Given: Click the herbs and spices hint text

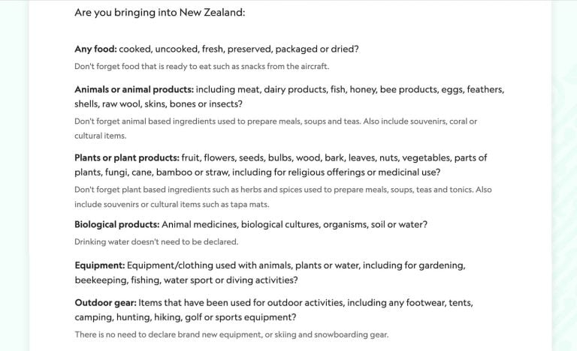Looking at the screenshot, I should (x=282, y=190).
